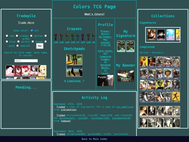Viewport: 189px width, 142px height.
Task: Click the right My Signature card
Action: [130, 46]
